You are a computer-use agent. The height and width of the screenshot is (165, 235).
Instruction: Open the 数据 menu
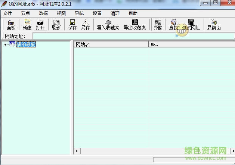click(x=43, y=13)
